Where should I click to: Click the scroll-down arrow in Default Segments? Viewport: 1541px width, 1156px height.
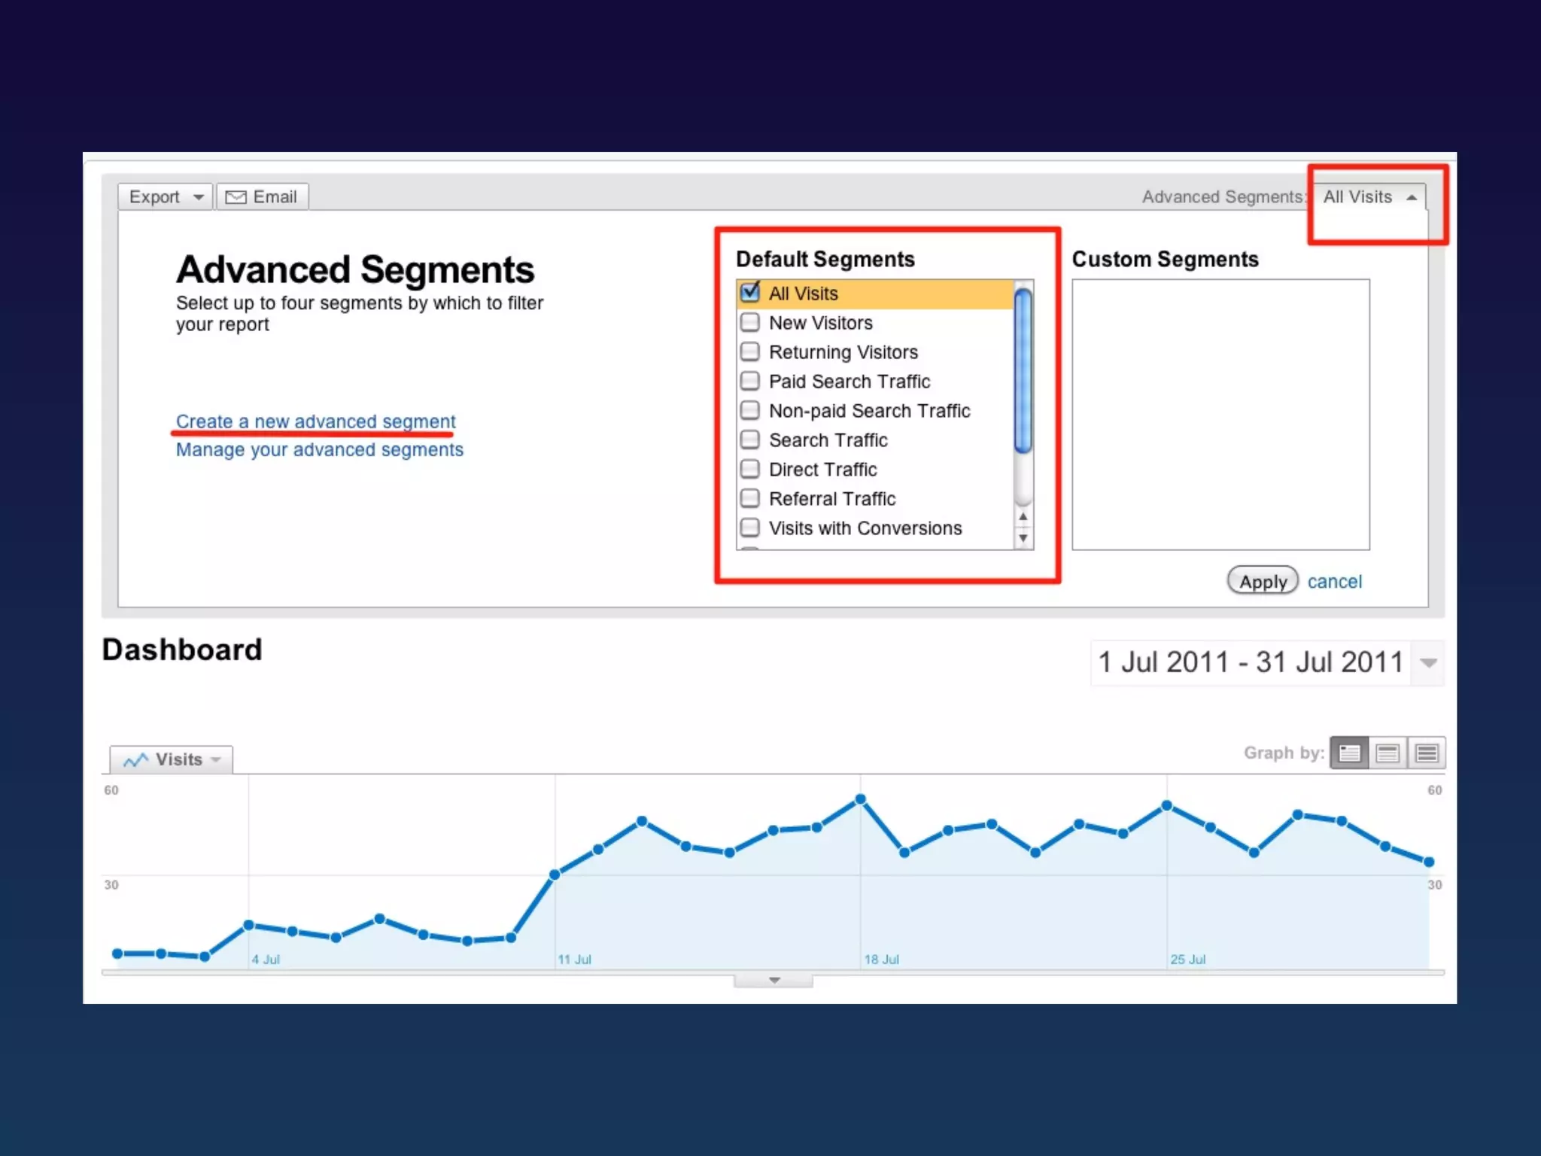tap(1023, 538)
